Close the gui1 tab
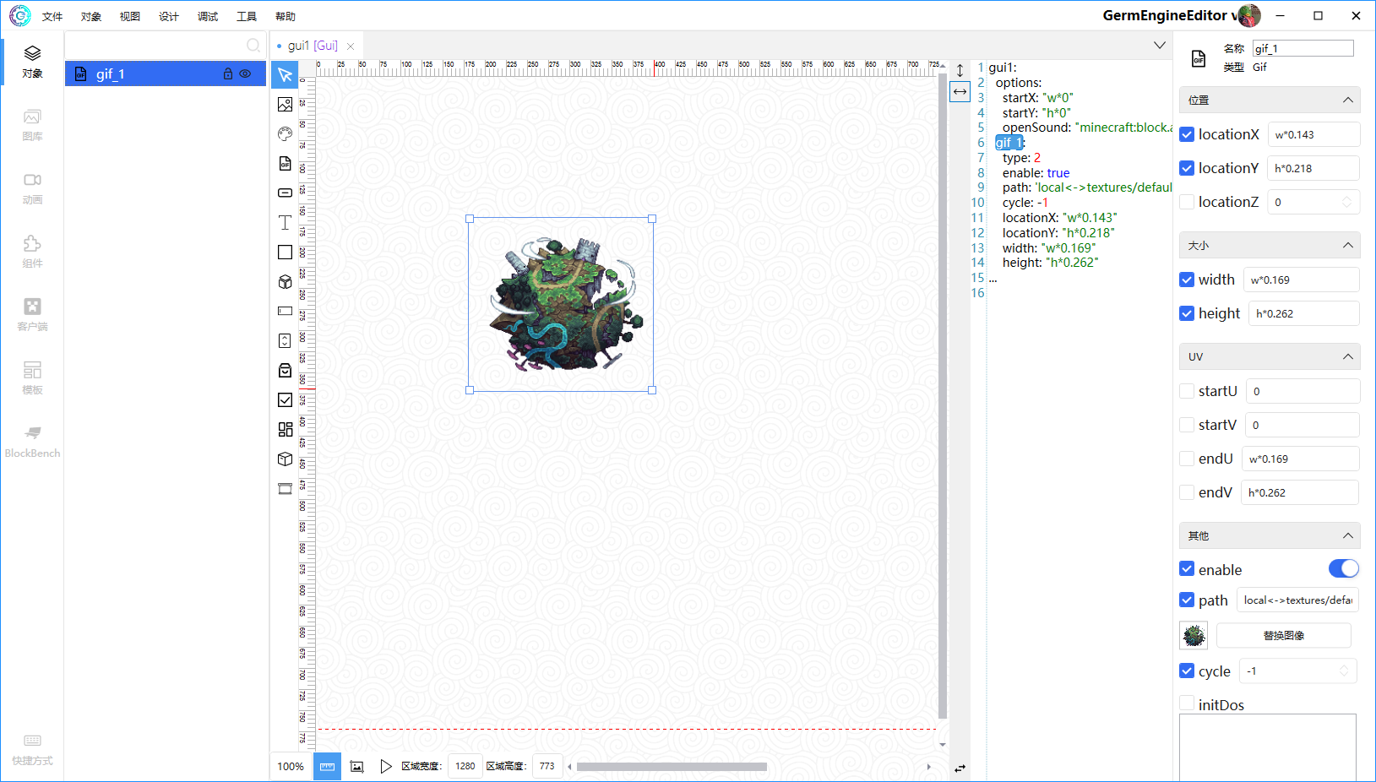The width and height of the screenshot is (1376, 782). [x=351, y=46]
